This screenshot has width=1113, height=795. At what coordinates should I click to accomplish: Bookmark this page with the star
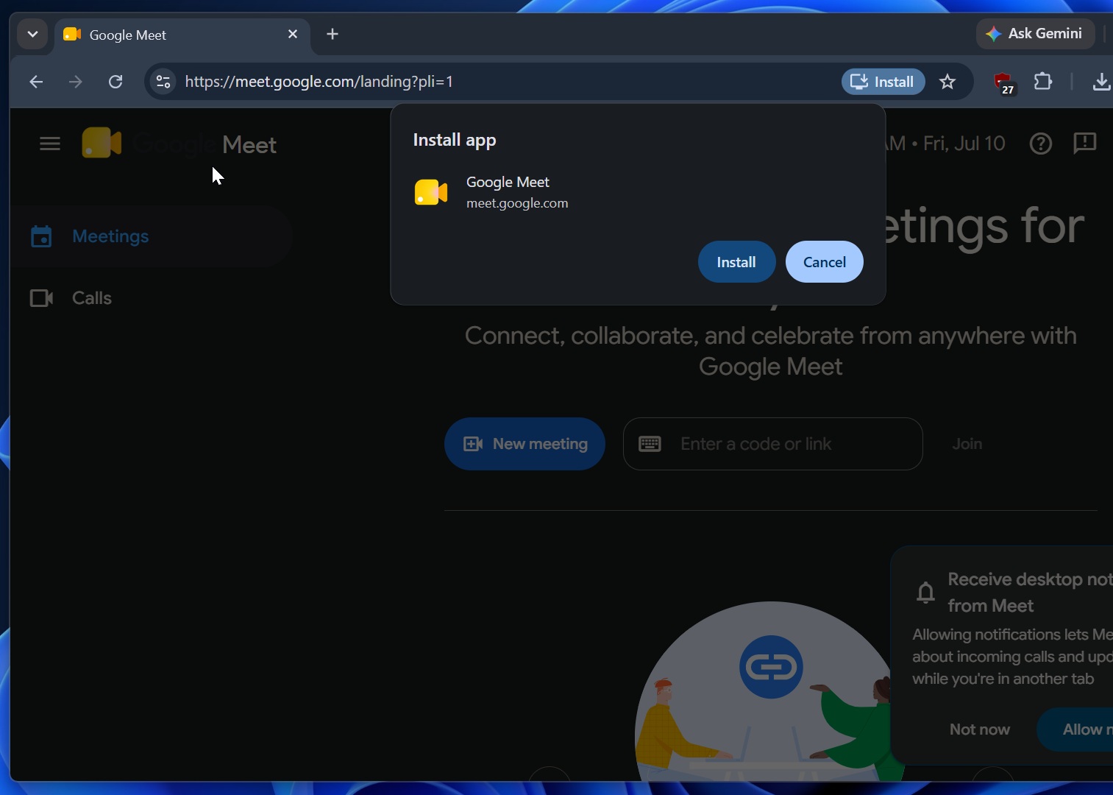(x=947, y=82)
